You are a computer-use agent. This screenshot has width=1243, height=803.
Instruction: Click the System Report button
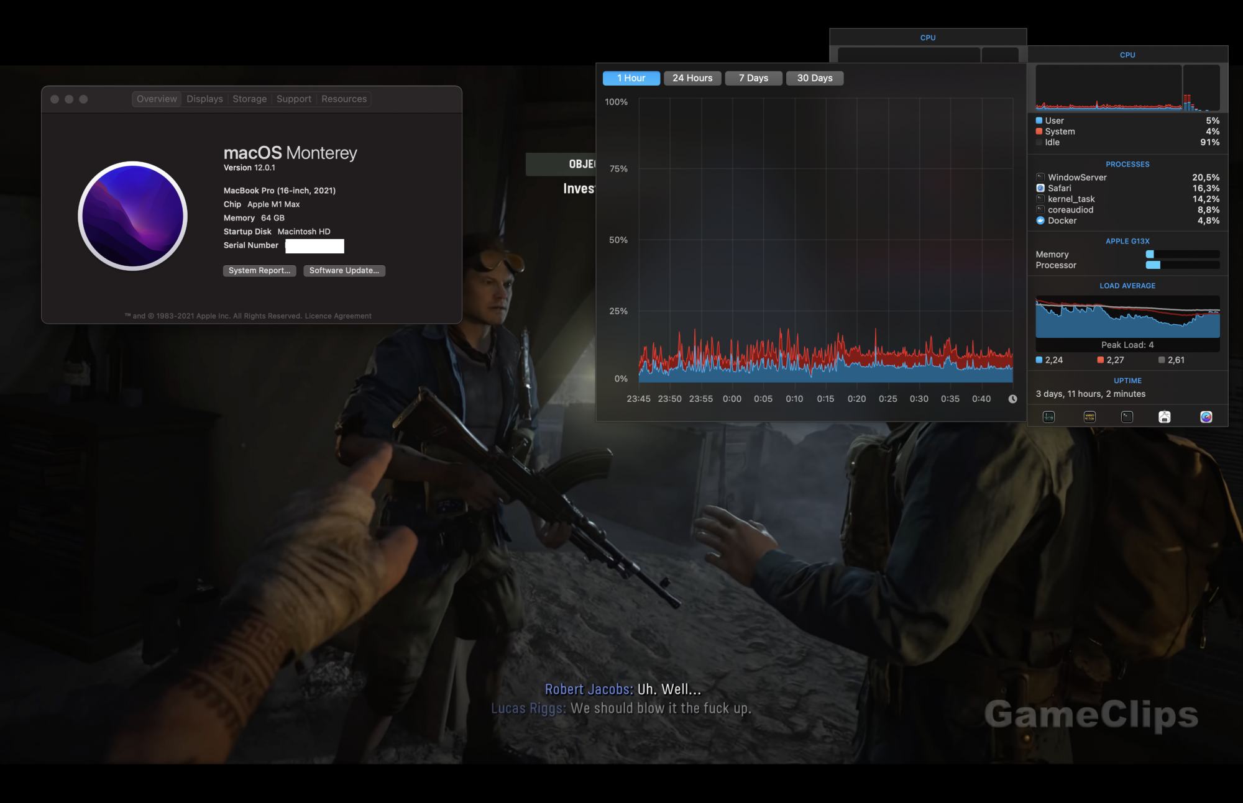[259, 271]
